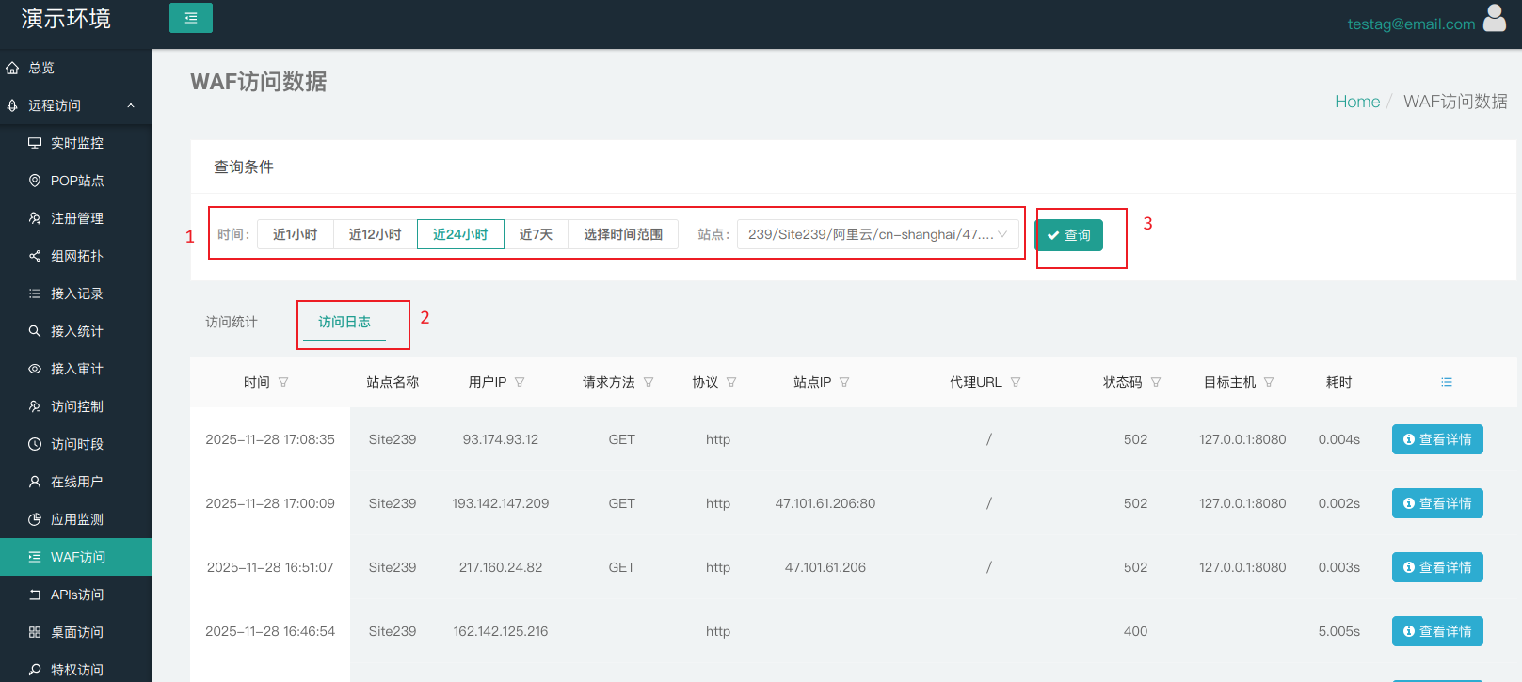Click the 接入审计 eye icon

(x=35, y=369)
